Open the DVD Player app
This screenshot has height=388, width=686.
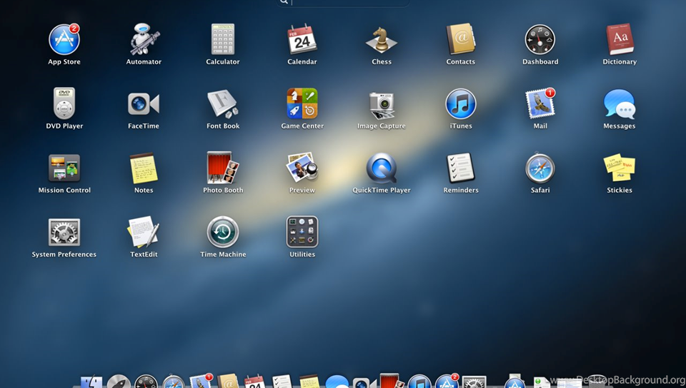tap(64, 104)
